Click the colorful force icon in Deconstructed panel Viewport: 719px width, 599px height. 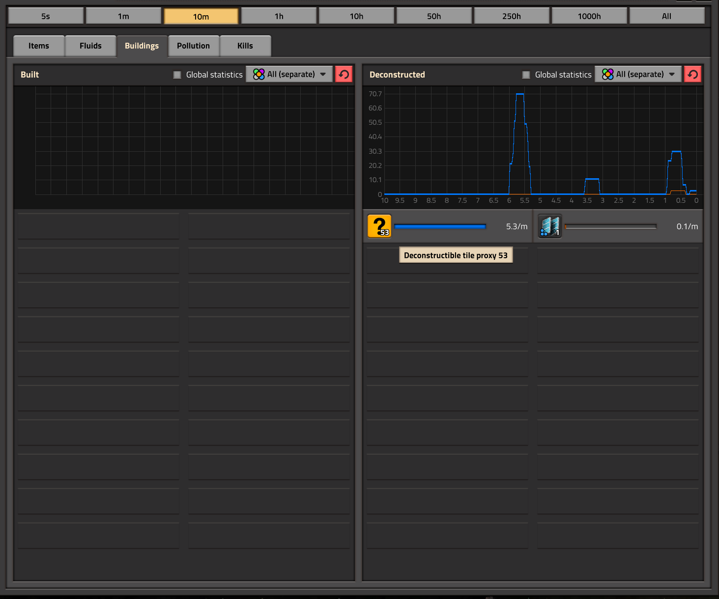coord(607,75)
